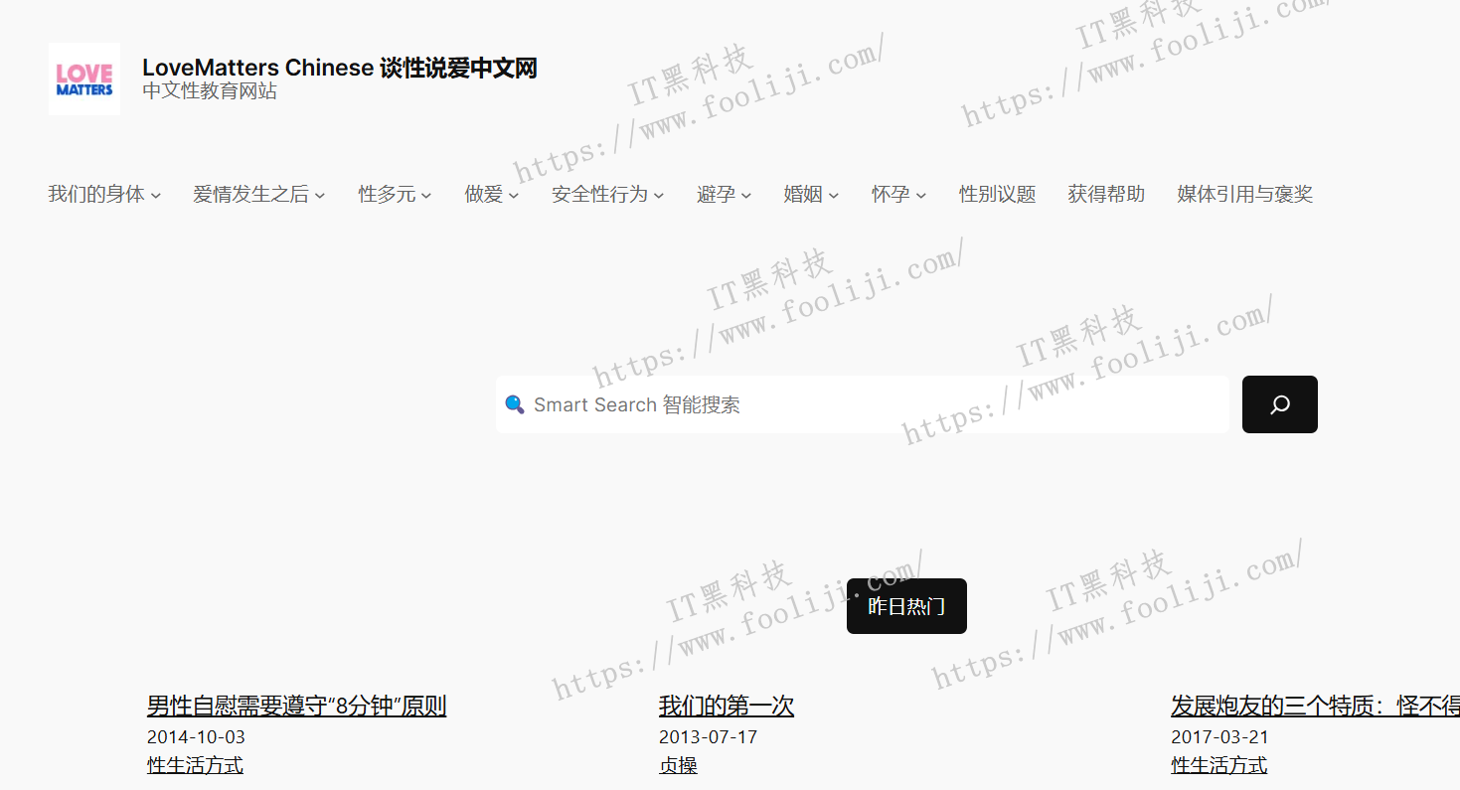Select the 贞操 category tag
Viewport: 1460px width, 790px height.
[x=679, y=765]
